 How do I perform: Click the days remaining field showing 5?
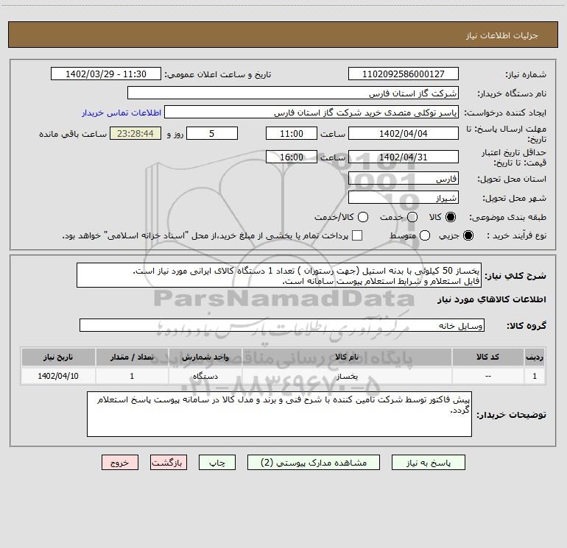point(212,134)
